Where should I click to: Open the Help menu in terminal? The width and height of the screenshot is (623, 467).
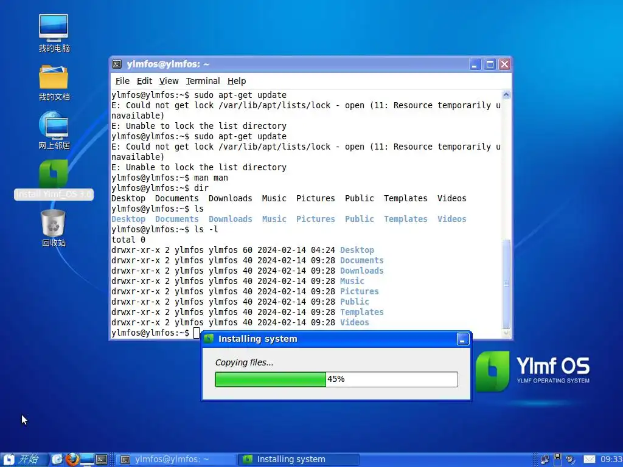(x=237, y=81)
